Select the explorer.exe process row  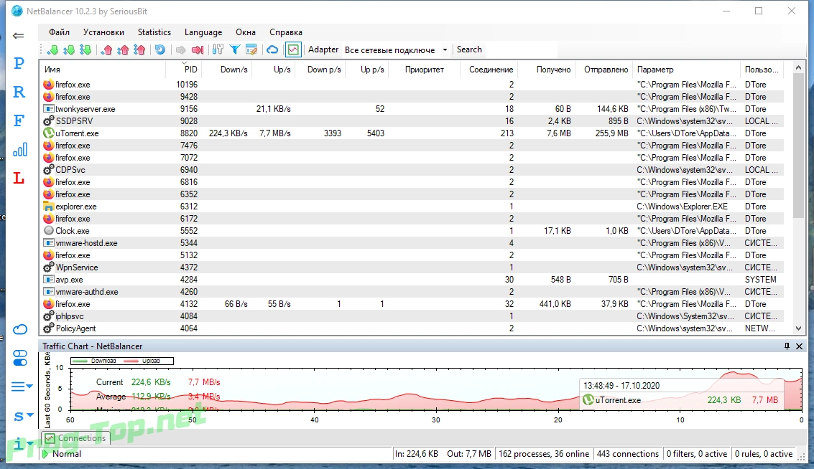(x=412, y=207)
